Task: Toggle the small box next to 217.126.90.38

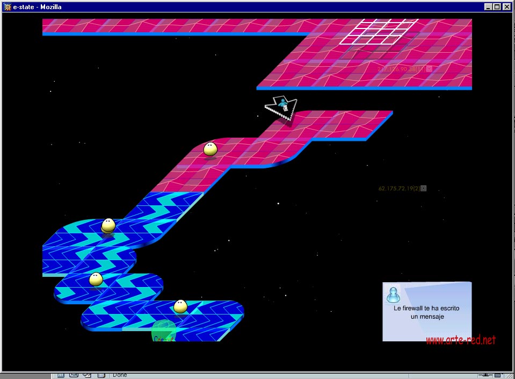Action: point(429,69)
